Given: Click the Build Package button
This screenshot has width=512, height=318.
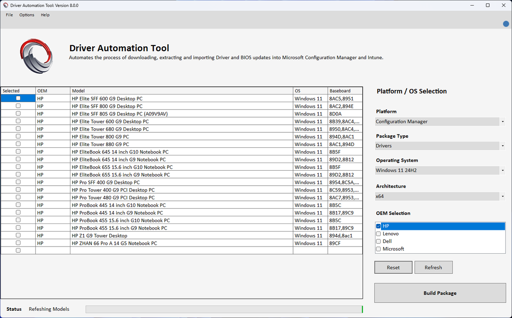Looking at the screenshot, I should pos(440,293).
